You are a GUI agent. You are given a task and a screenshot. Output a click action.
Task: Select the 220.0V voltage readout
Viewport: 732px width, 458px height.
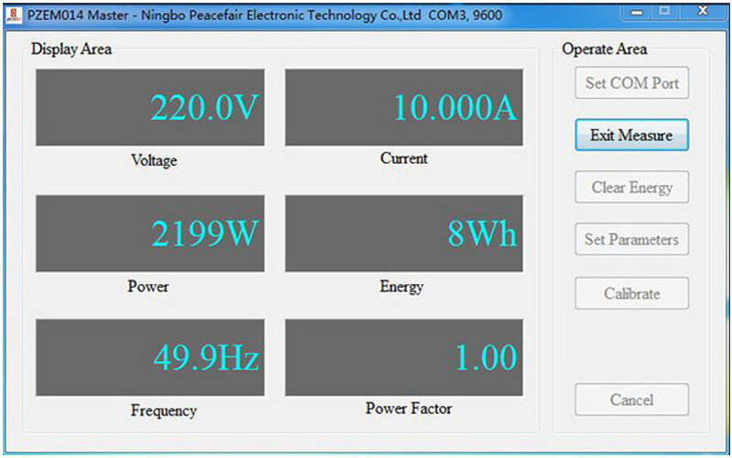click(x=150, y=107)
